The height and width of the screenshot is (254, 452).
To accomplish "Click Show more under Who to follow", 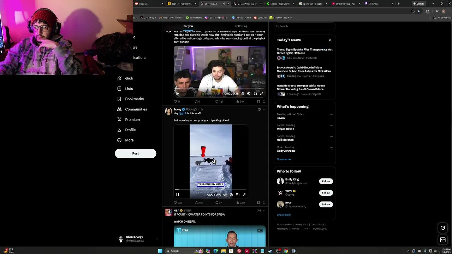I will [284, 215].
